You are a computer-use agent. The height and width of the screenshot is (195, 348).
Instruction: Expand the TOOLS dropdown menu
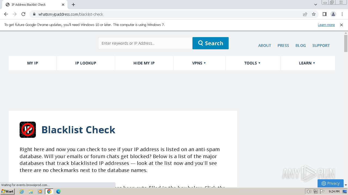click(x=252, y=63)
